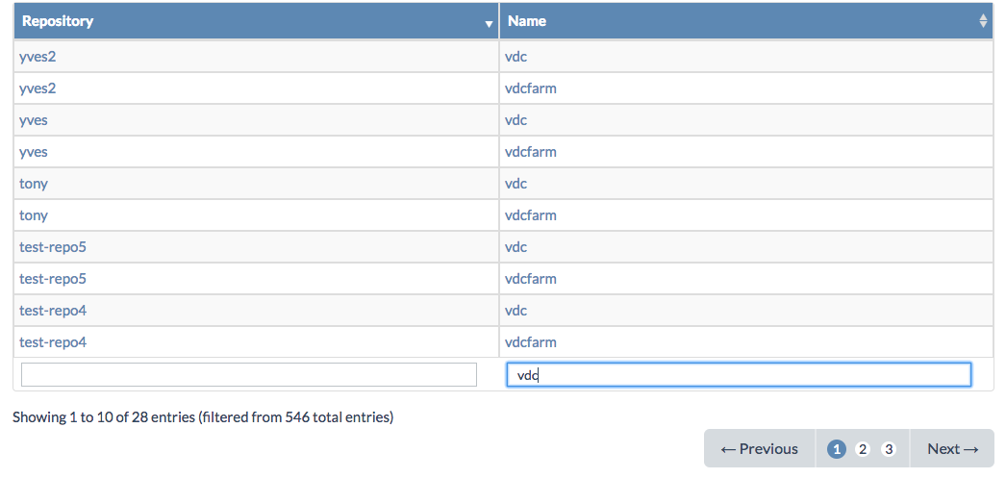This screenshot has height=478, width=1006.
Task: Click the Repository filter input field
Action: click(x=249, y=375)
